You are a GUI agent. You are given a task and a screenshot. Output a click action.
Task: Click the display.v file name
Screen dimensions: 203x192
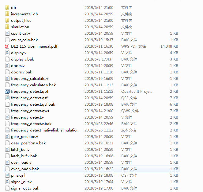[x=19, y=53]
